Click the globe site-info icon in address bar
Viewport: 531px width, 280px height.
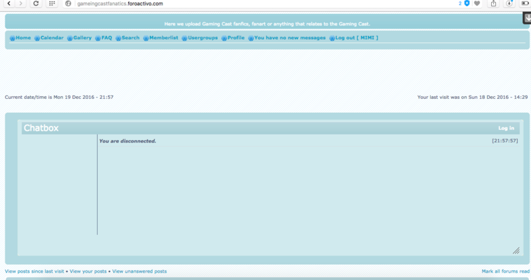click(x=68, y=4)
